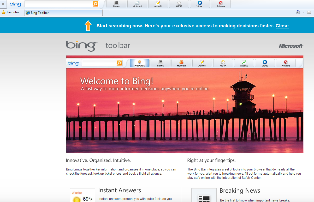Expand the Home button dropdown arrow
This screenshot has width=314, height=202.
(x=304, y=12)
